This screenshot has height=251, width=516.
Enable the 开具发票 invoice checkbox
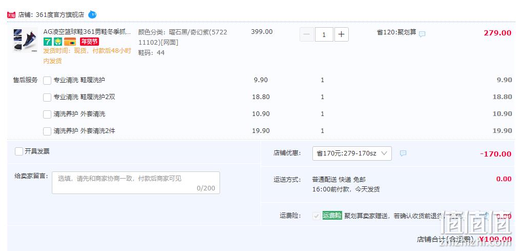(x=19, y=151)
